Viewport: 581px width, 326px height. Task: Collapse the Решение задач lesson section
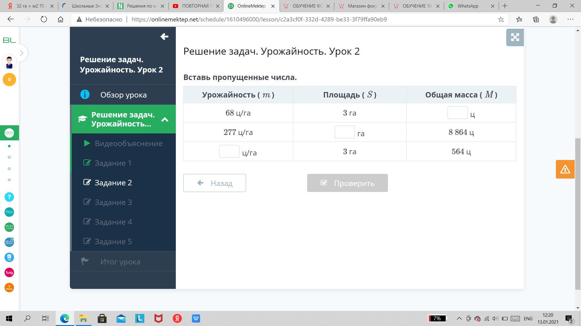165,120
